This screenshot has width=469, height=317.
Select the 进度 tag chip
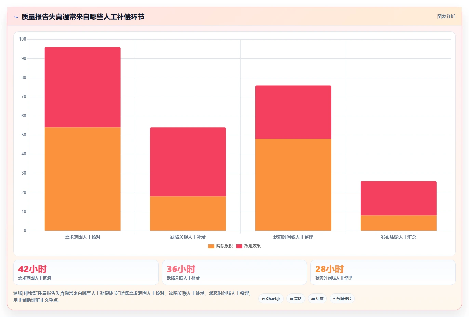(317, 299)
